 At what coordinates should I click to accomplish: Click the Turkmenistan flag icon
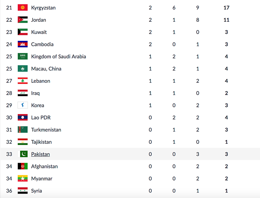pyautogui.click(x=23, y=130)
